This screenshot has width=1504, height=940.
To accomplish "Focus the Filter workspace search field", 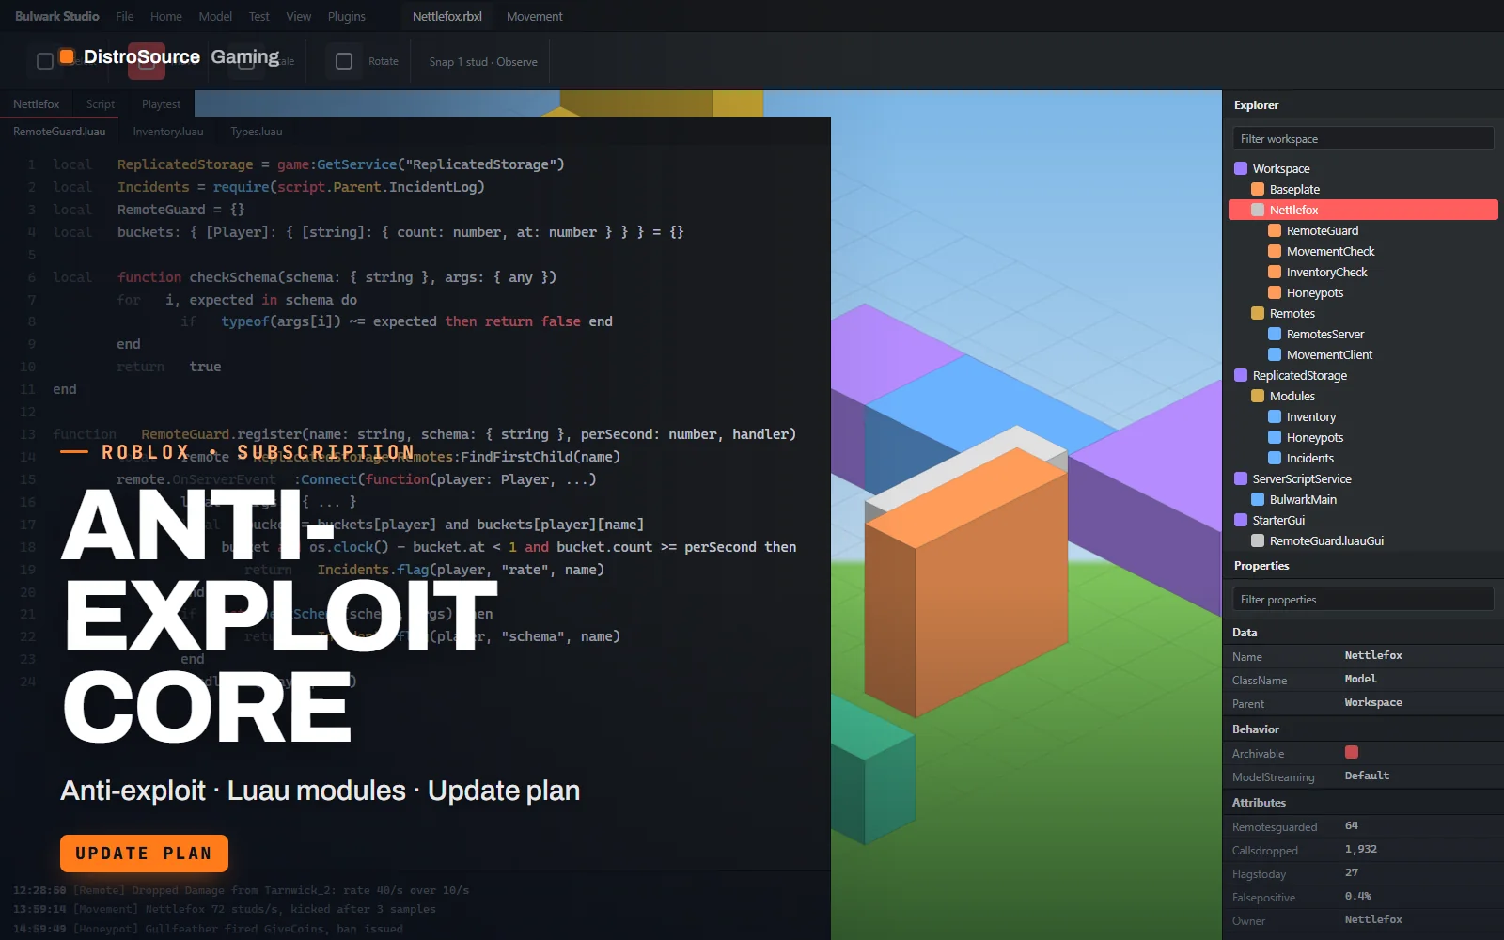I will point(1363,138).
